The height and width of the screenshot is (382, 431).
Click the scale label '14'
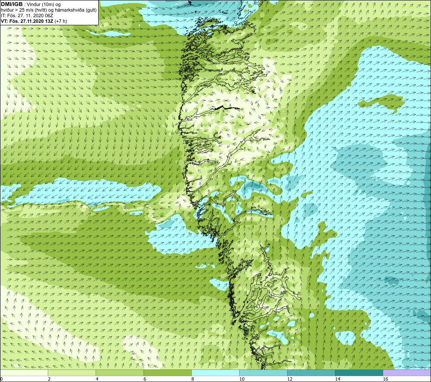point(337,379)
